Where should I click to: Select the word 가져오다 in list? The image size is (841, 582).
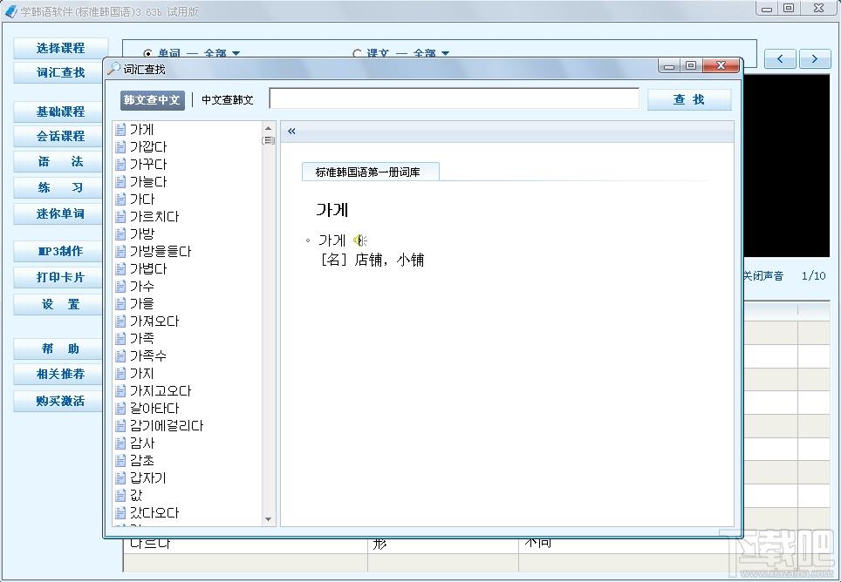pyautogui.click(x=154, y=321)
